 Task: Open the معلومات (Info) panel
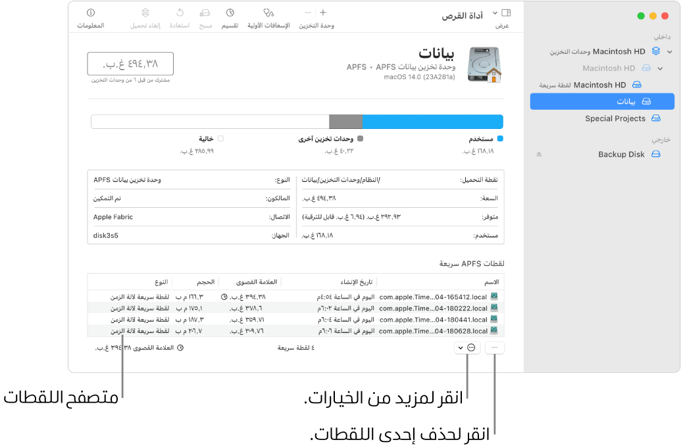[91, 13]
